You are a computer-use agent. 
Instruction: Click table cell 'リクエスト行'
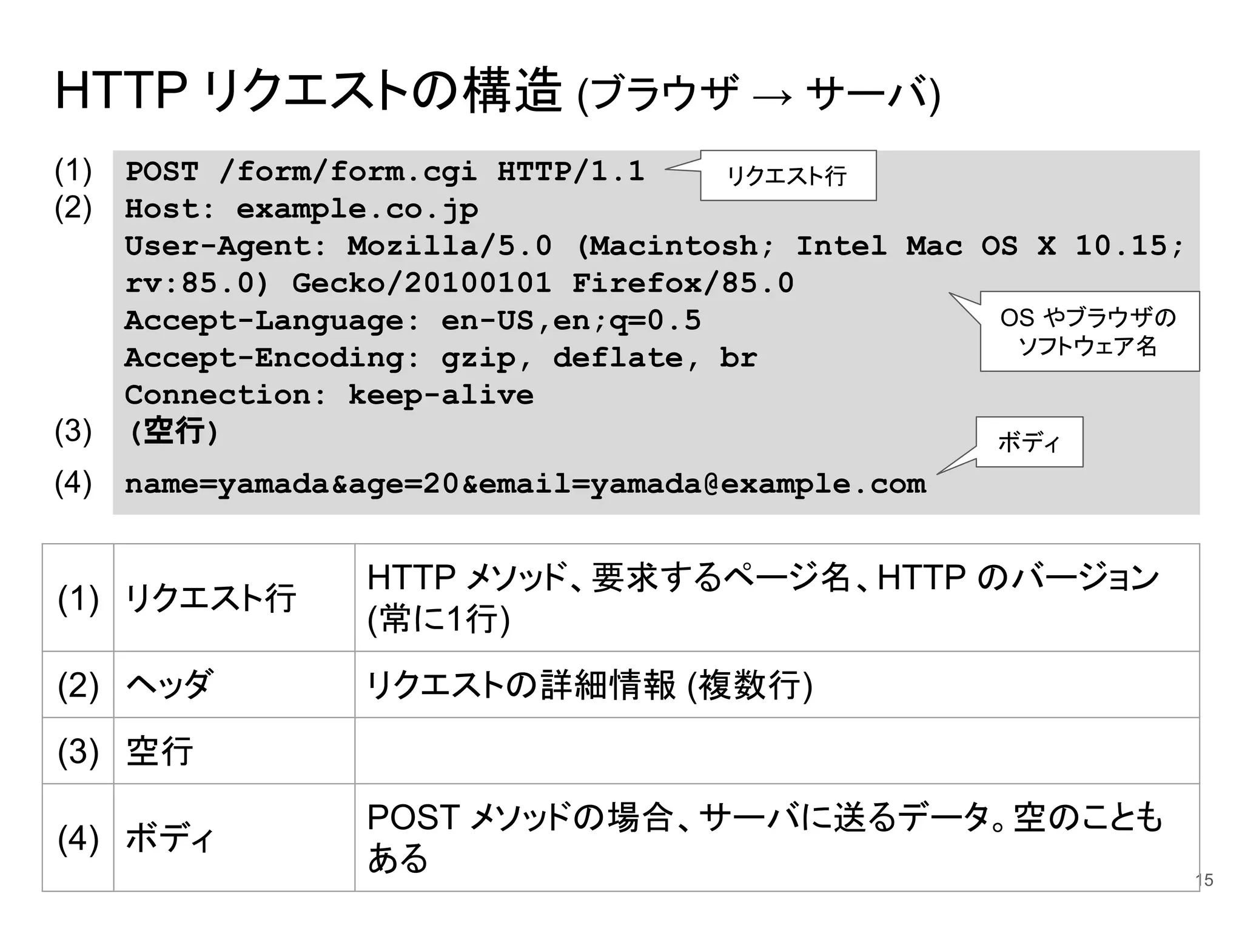234,598
